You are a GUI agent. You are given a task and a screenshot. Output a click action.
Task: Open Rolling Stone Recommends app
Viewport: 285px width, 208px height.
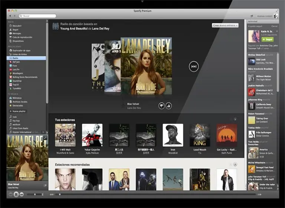pyautogui.click(x=25, y=77)
